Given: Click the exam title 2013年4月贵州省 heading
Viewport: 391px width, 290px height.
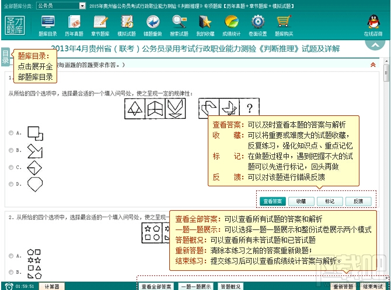Looking at the screenshot, I should (x=195, y=48).
